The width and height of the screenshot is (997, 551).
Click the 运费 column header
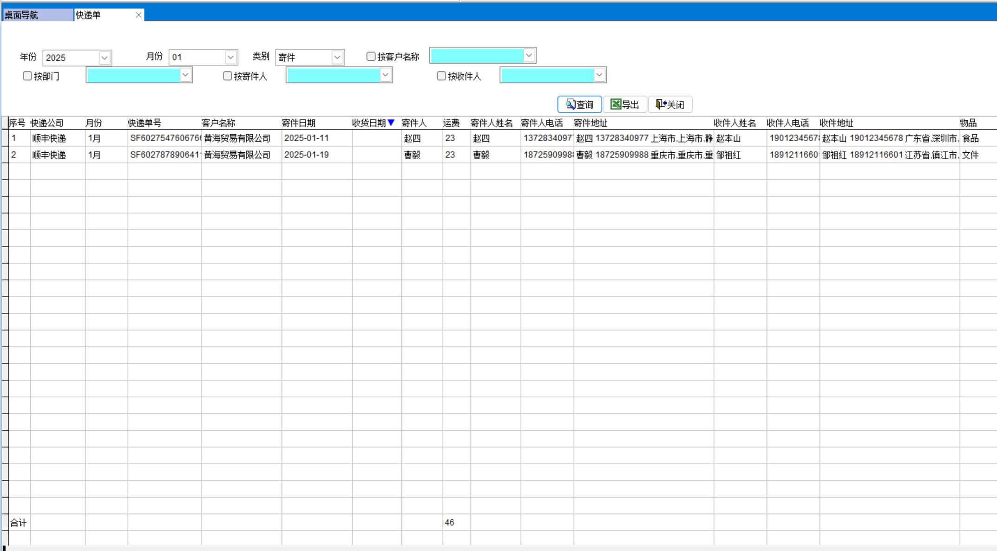[451, 123]
